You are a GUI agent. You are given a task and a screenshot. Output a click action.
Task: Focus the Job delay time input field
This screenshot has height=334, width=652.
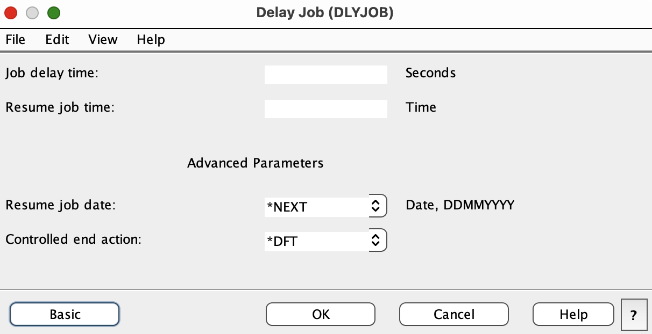coord(325,75)
